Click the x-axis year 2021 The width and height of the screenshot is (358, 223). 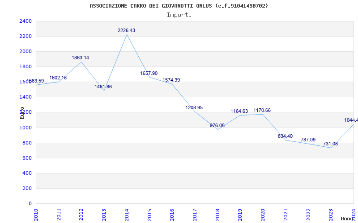(x=286, y=215)
